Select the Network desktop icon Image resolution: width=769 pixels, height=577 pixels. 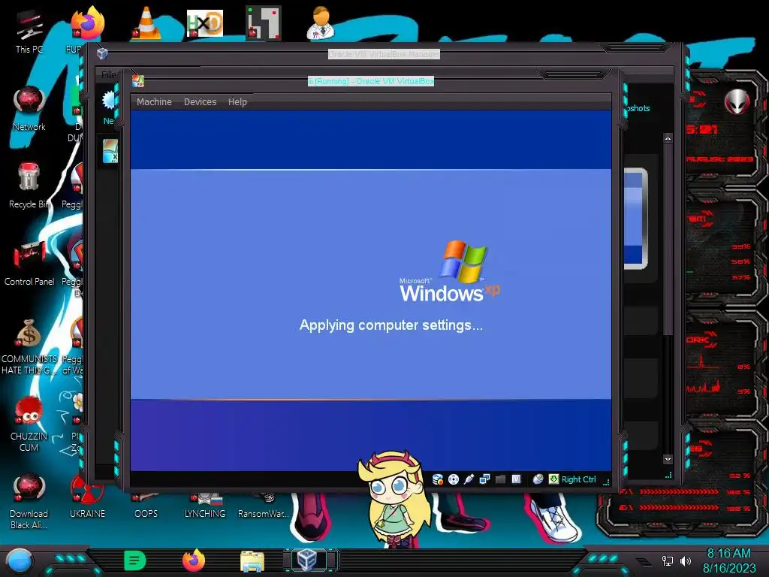(x=29, y=108)
